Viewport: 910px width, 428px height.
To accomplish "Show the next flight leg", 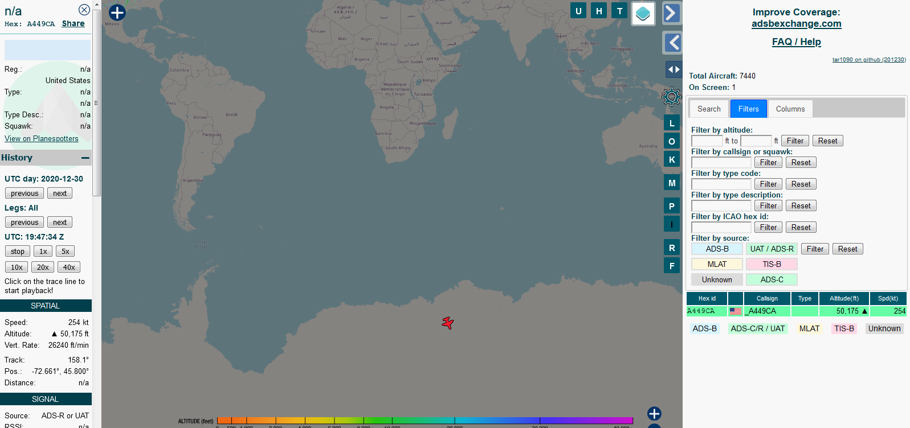I will pos(60,223).
